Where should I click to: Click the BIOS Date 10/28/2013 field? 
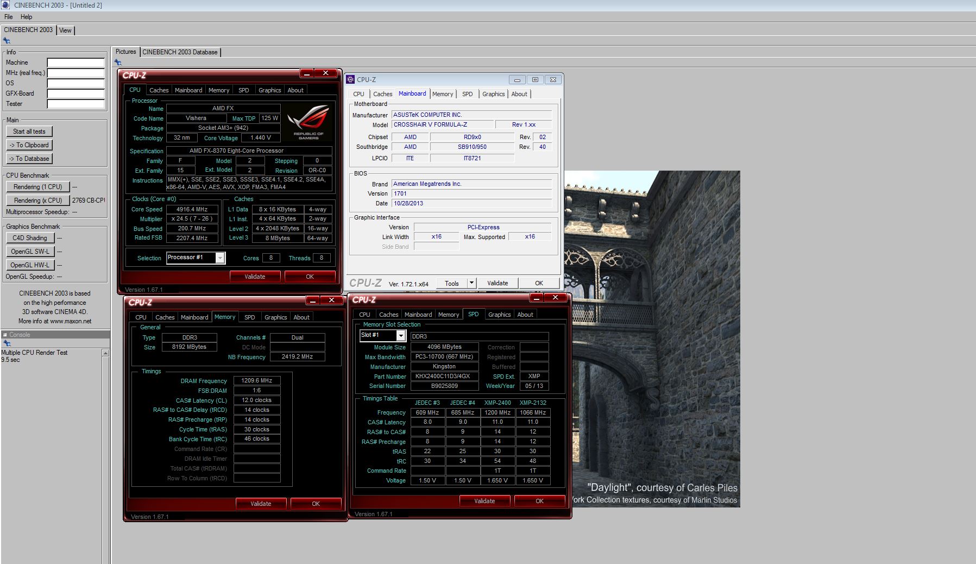pos(471,204)
